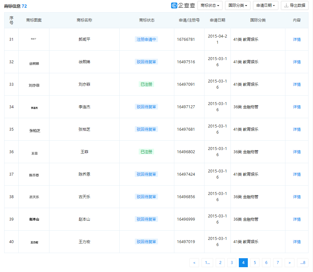Screen dimensions: 313x272
Task: Click the 商标信息 72 heading
Action: click(15, 6)
